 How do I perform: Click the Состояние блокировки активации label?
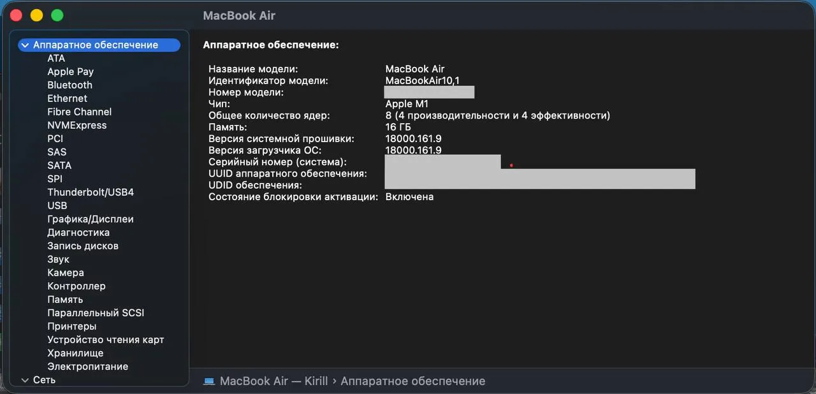click(293, 196)
